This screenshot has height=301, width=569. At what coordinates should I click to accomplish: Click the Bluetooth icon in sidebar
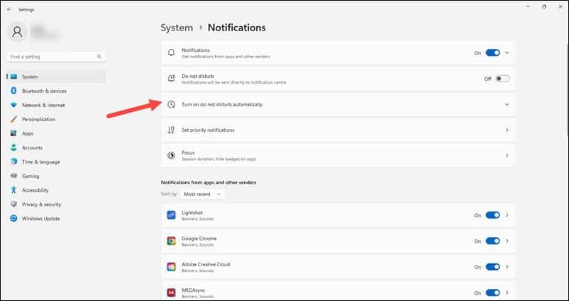coord(13,91)
